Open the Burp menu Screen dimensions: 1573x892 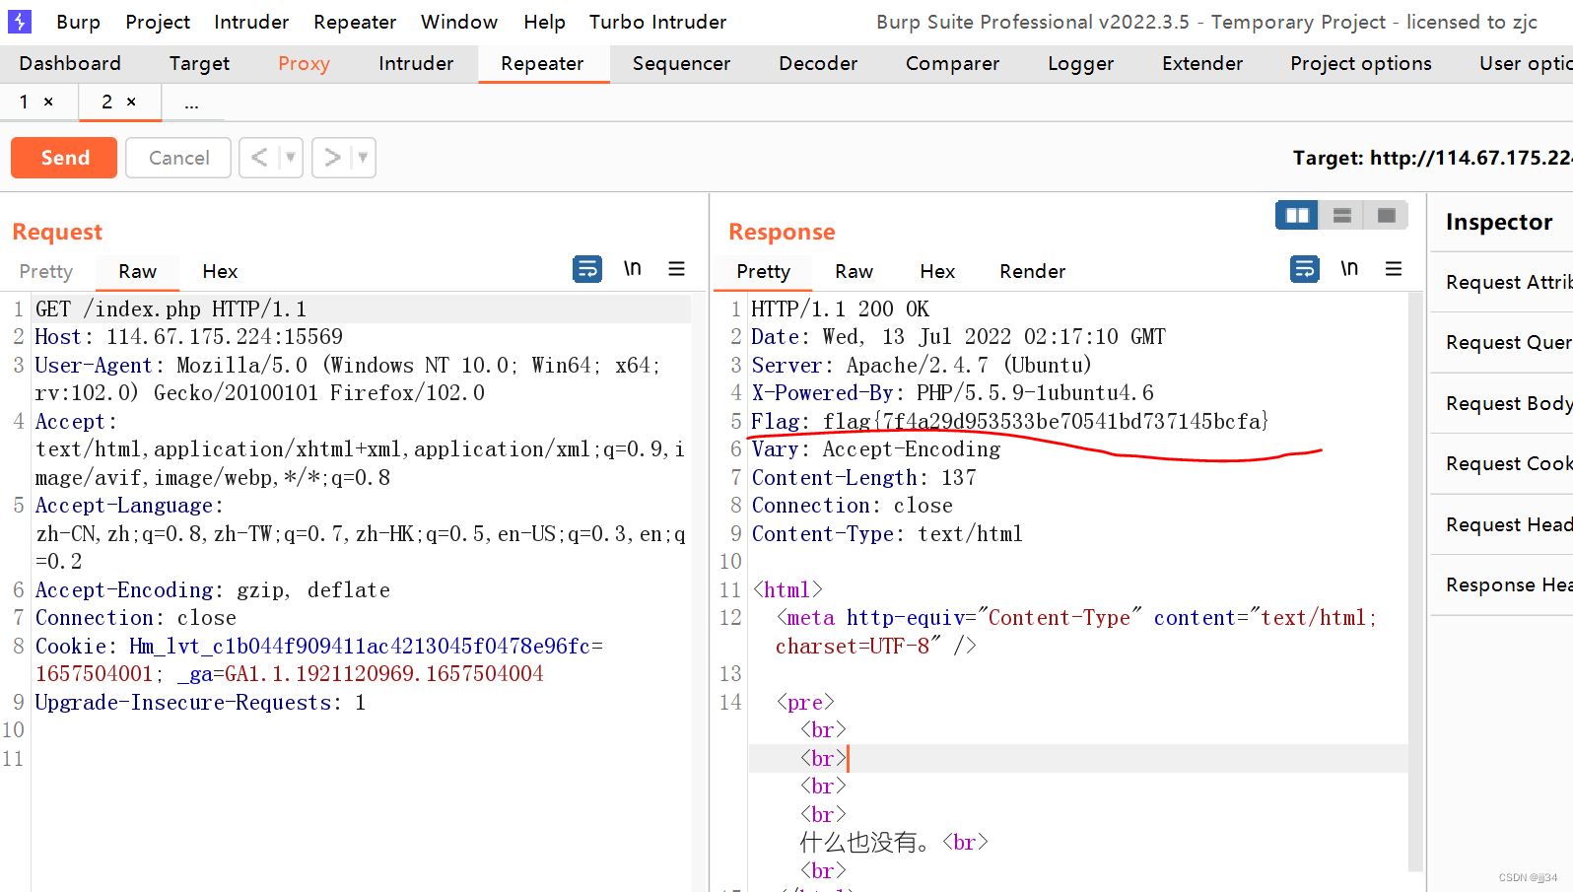pyautogui.click(x=78, y=22)
